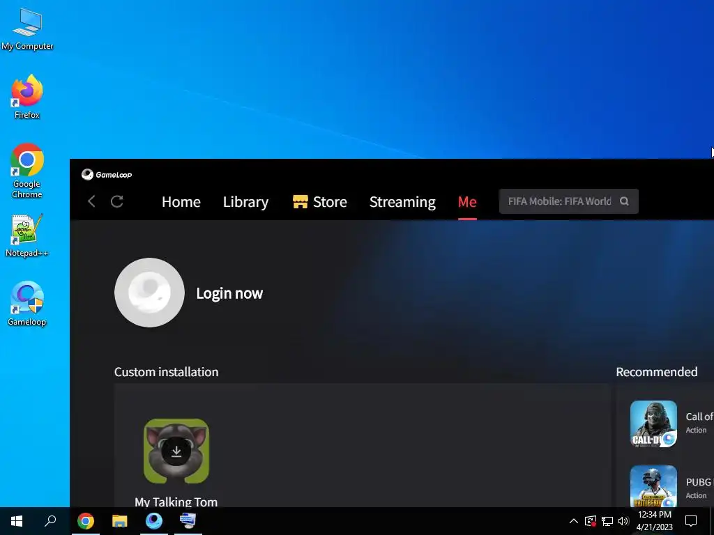The height and width of the screenshot is (535, 714).
Task: Click Login now link
Action: click(229, 293)
